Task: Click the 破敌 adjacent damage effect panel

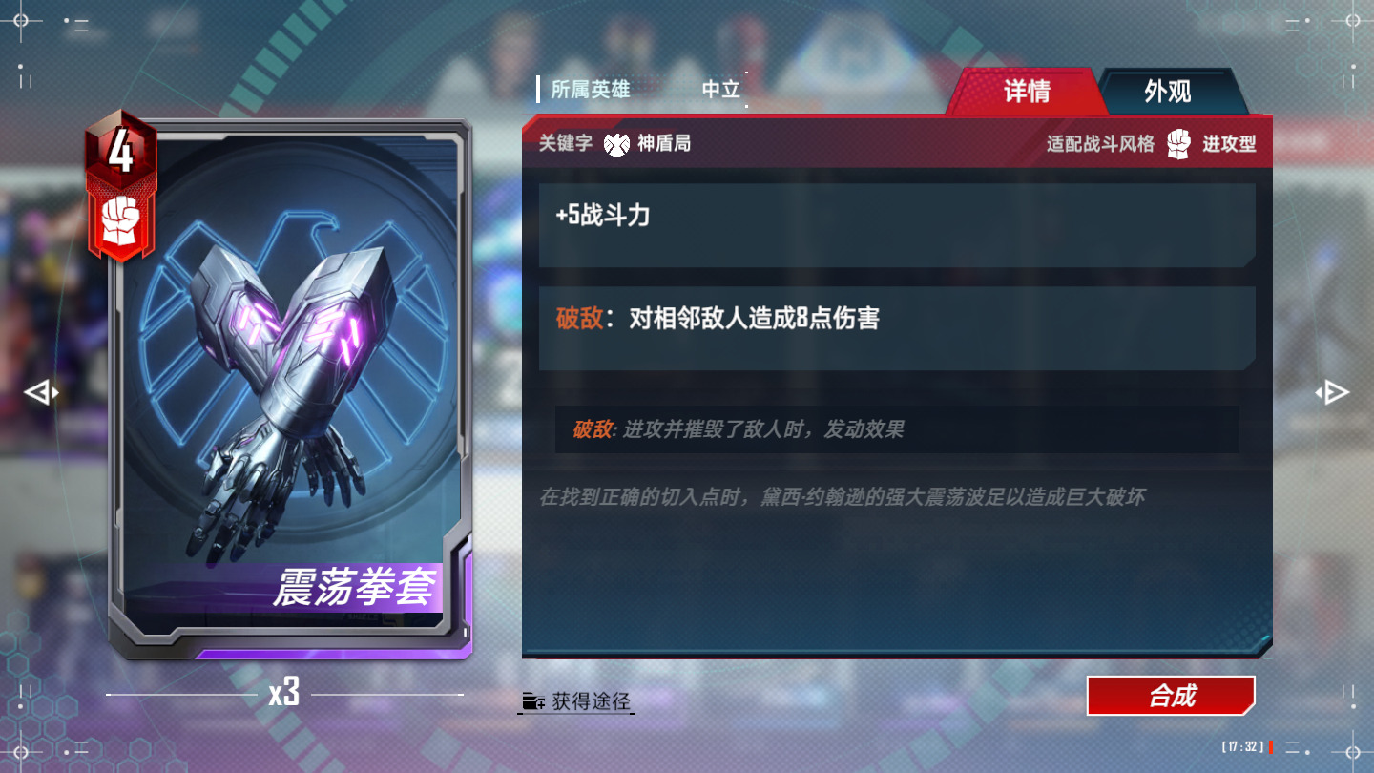Action: (897, 328)
